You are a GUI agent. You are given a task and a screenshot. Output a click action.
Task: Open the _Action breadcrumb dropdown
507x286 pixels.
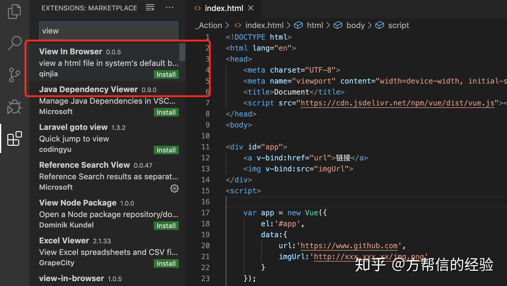tap(209, 25)
